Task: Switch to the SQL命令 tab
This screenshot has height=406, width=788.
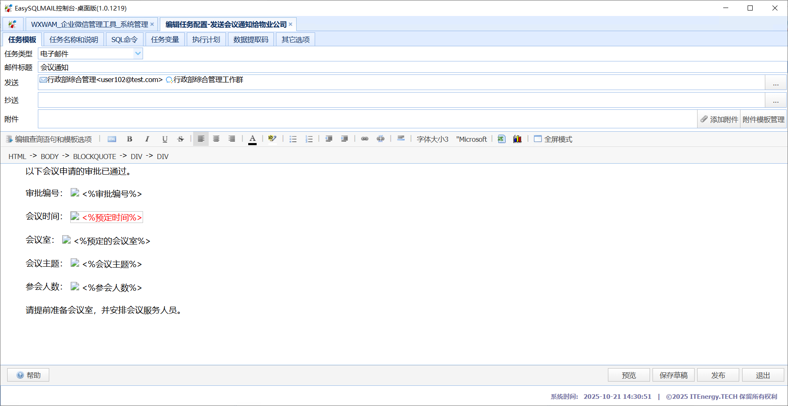Action: [x=124, y=40]
